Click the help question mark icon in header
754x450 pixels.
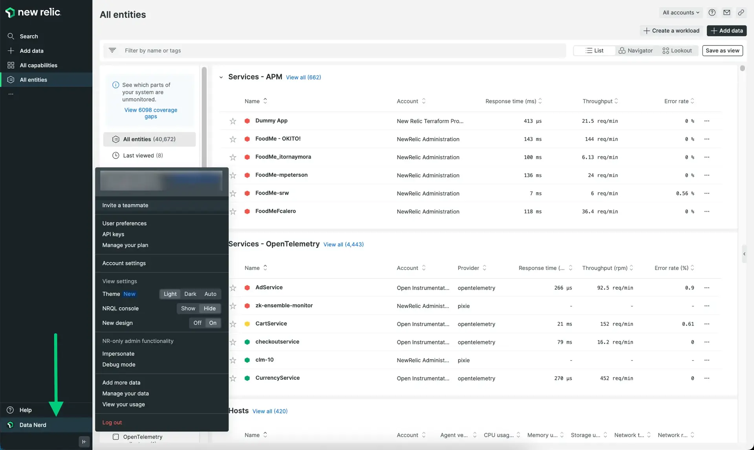pos(712,13)
